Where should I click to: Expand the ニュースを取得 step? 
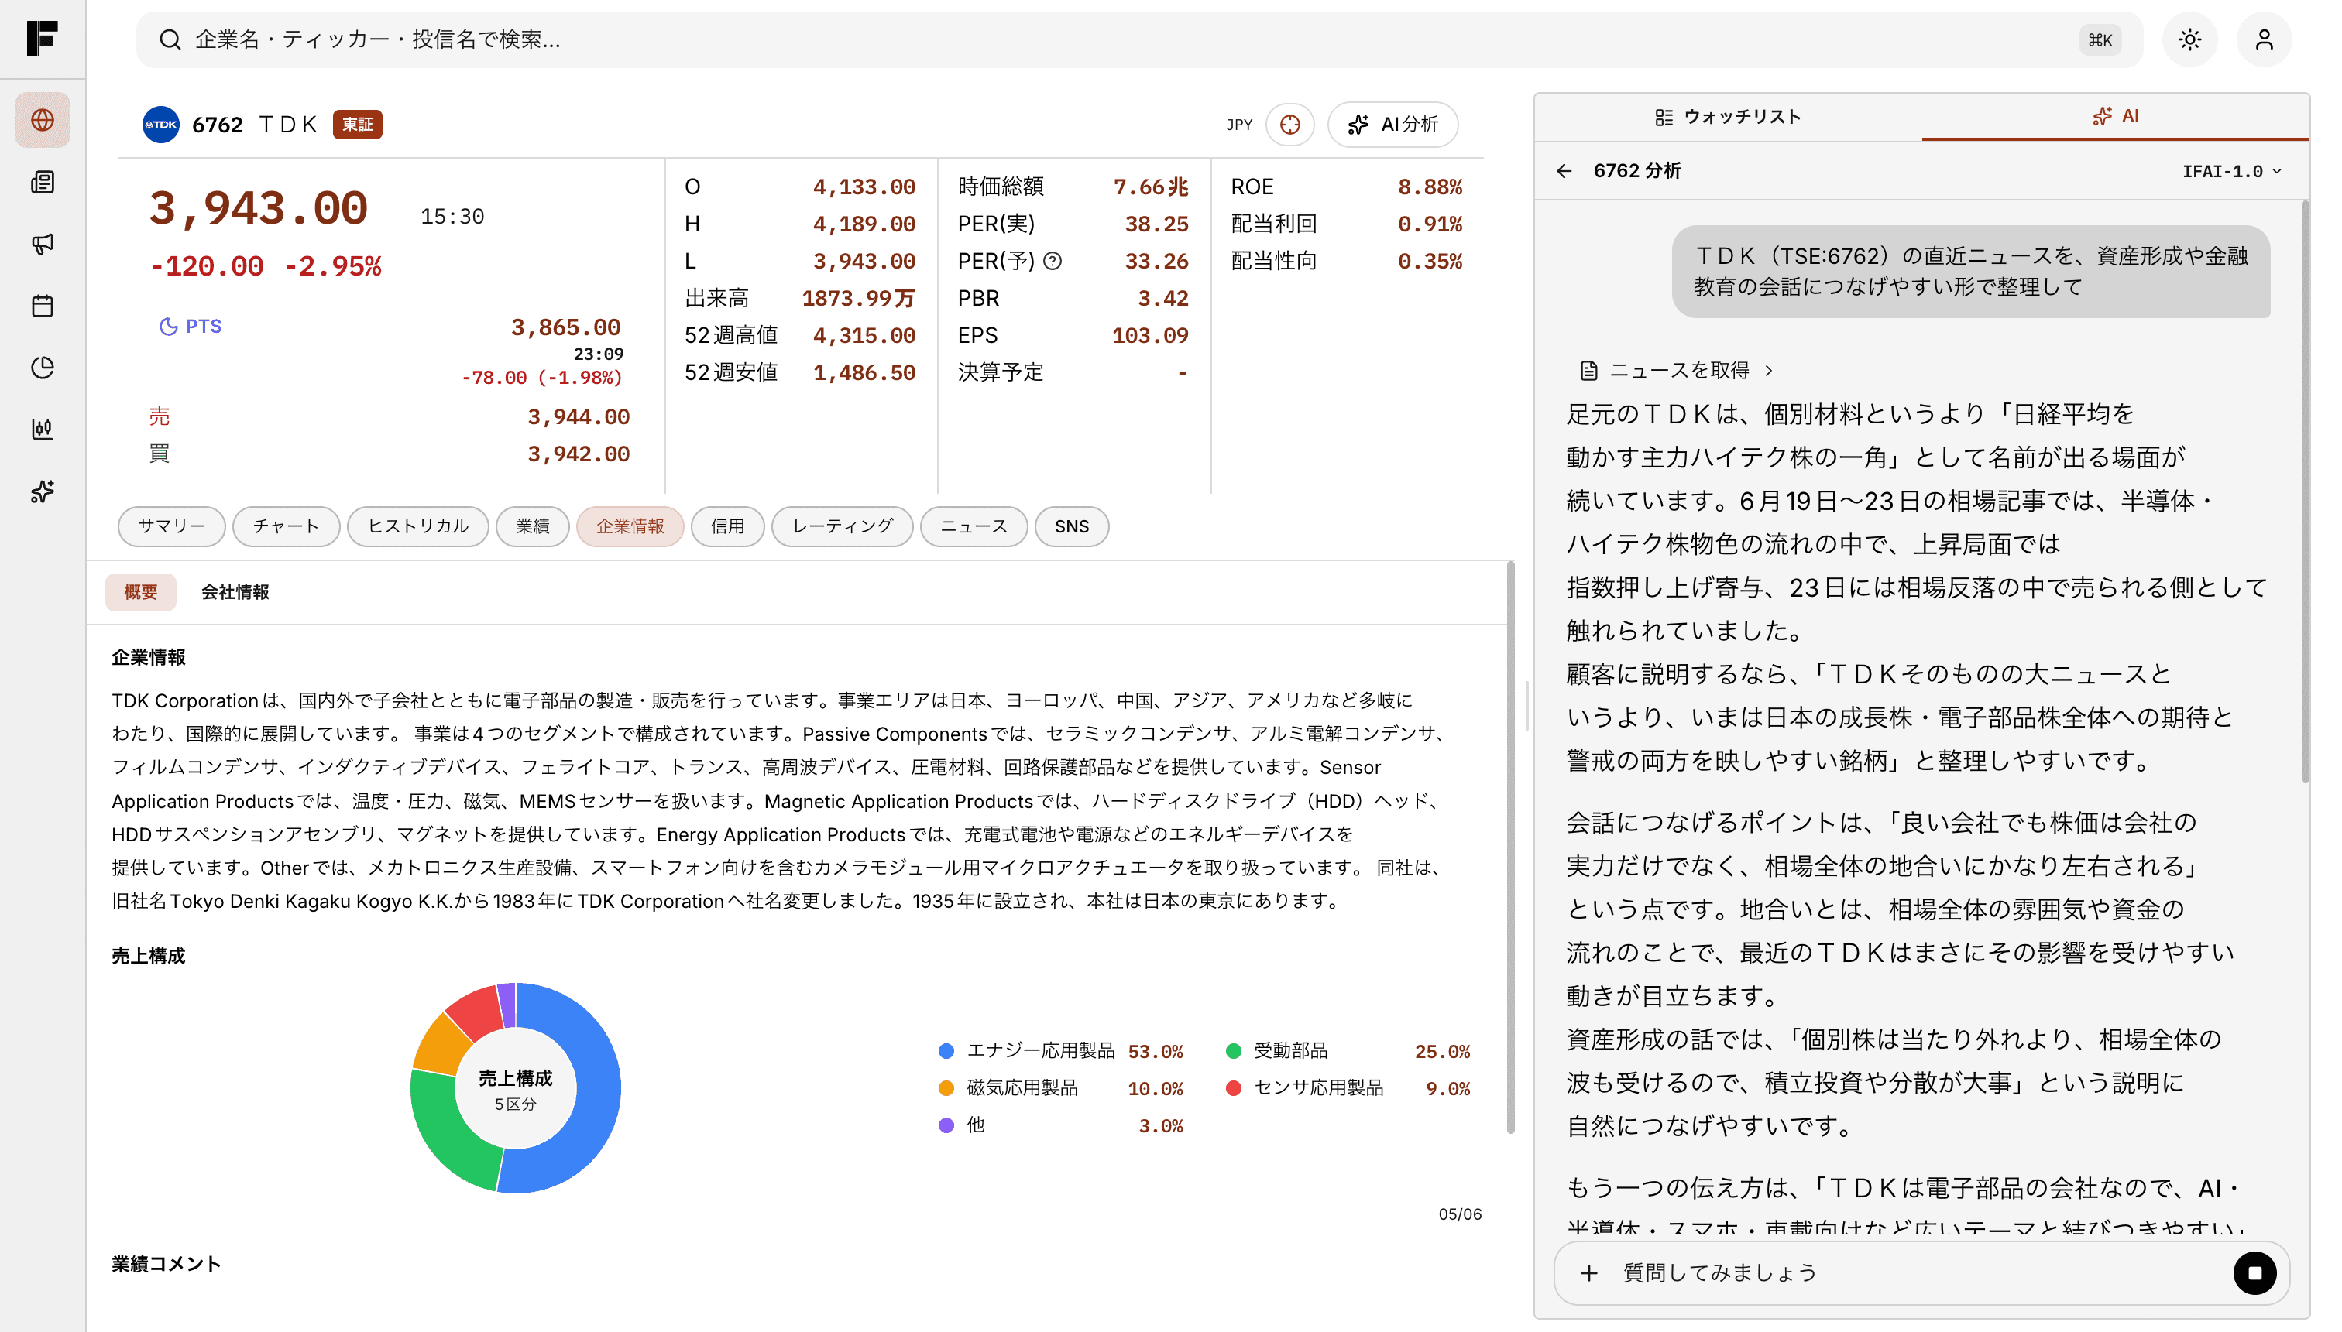1677,371
